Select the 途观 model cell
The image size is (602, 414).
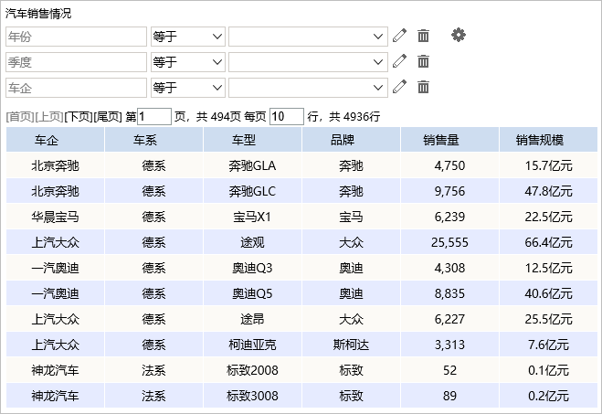point(253,242)
